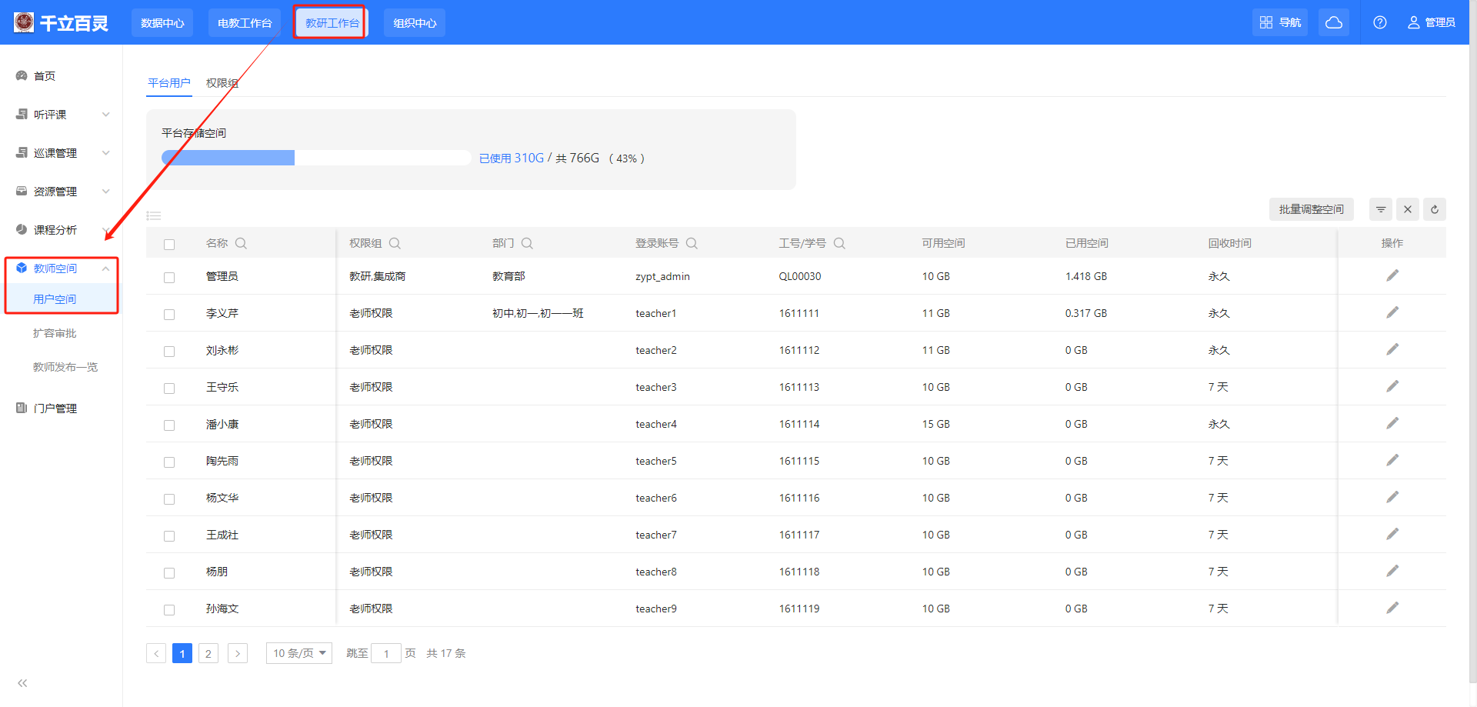Click the edit pencil for 管理员 row
1477x707 pixels.
pyautogui.click(x=1392, y=275)
